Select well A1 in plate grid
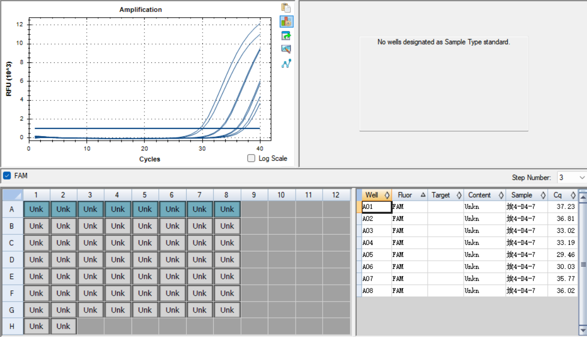Screen dimensions: 587x337 (36, 209)
